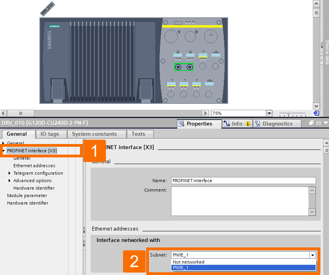
Task: Choose 'Not networked' from subnet list
Action: 243,262
